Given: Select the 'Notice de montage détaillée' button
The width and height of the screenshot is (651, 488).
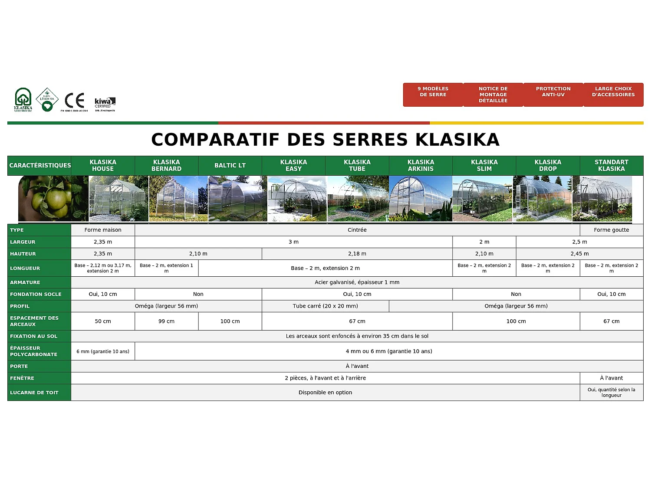Looking at the screenshot, I should [x=493, y=95].
